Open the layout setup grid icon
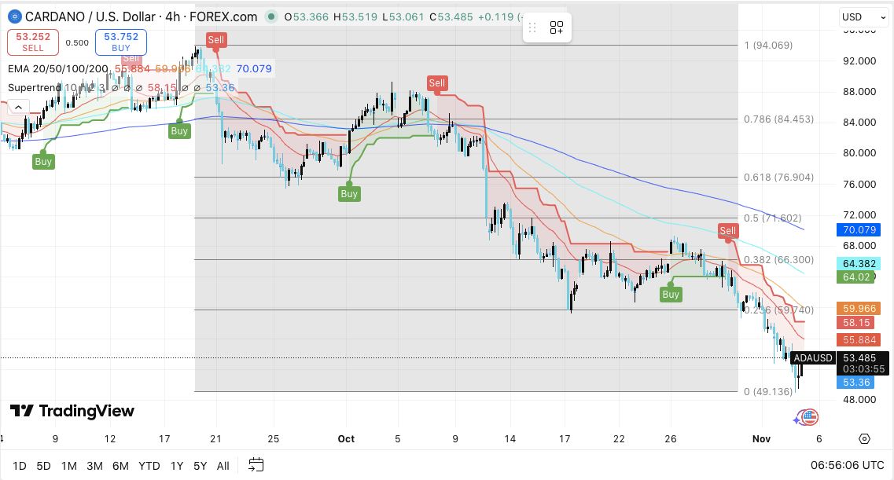This screenshot has height=480, width=894. tap(557, 28)
